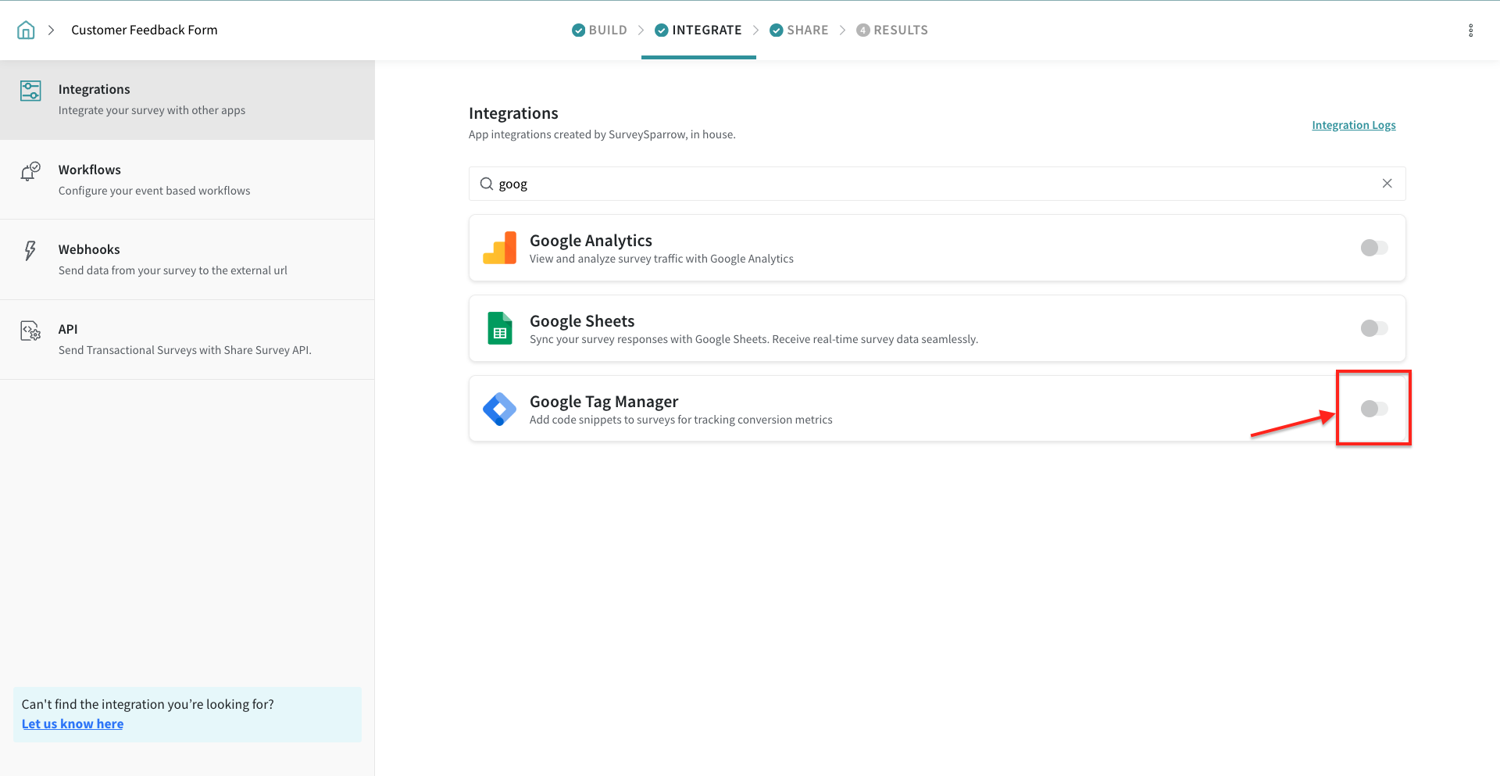Screen dimensions: 1500x776
Task: Switch to the SHARE step tab
Action: (x=798, y=30)
